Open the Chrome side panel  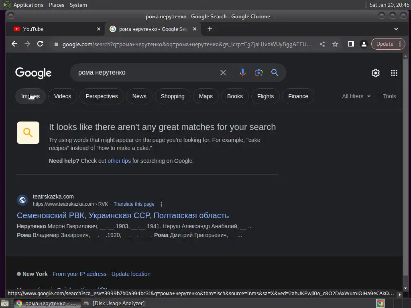351,44
